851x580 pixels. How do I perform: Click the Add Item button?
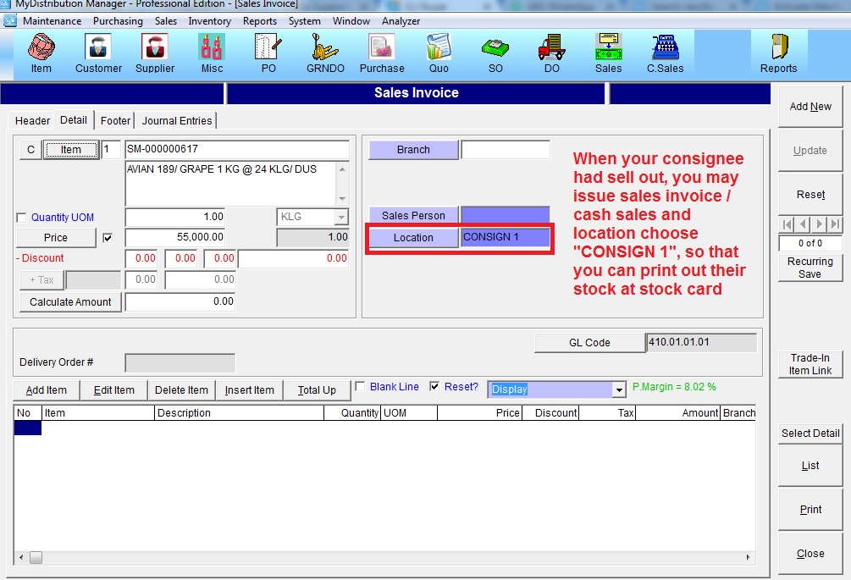point(47,390)
